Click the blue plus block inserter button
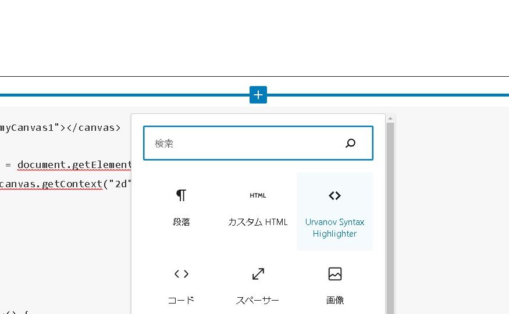509x314 pixels. [x=258, y=95]
